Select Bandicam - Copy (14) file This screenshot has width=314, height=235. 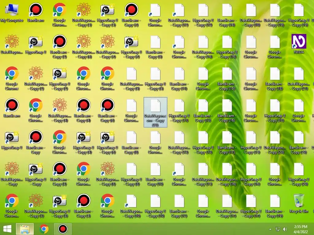(x=227, y=15)
